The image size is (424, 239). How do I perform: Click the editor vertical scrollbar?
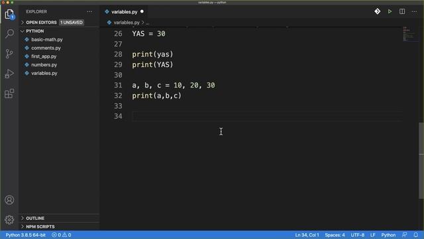(421, 160)
